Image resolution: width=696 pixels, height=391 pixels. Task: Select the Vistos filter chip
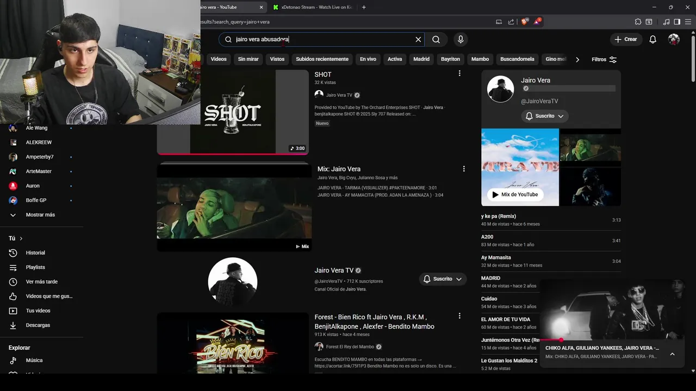277,59
